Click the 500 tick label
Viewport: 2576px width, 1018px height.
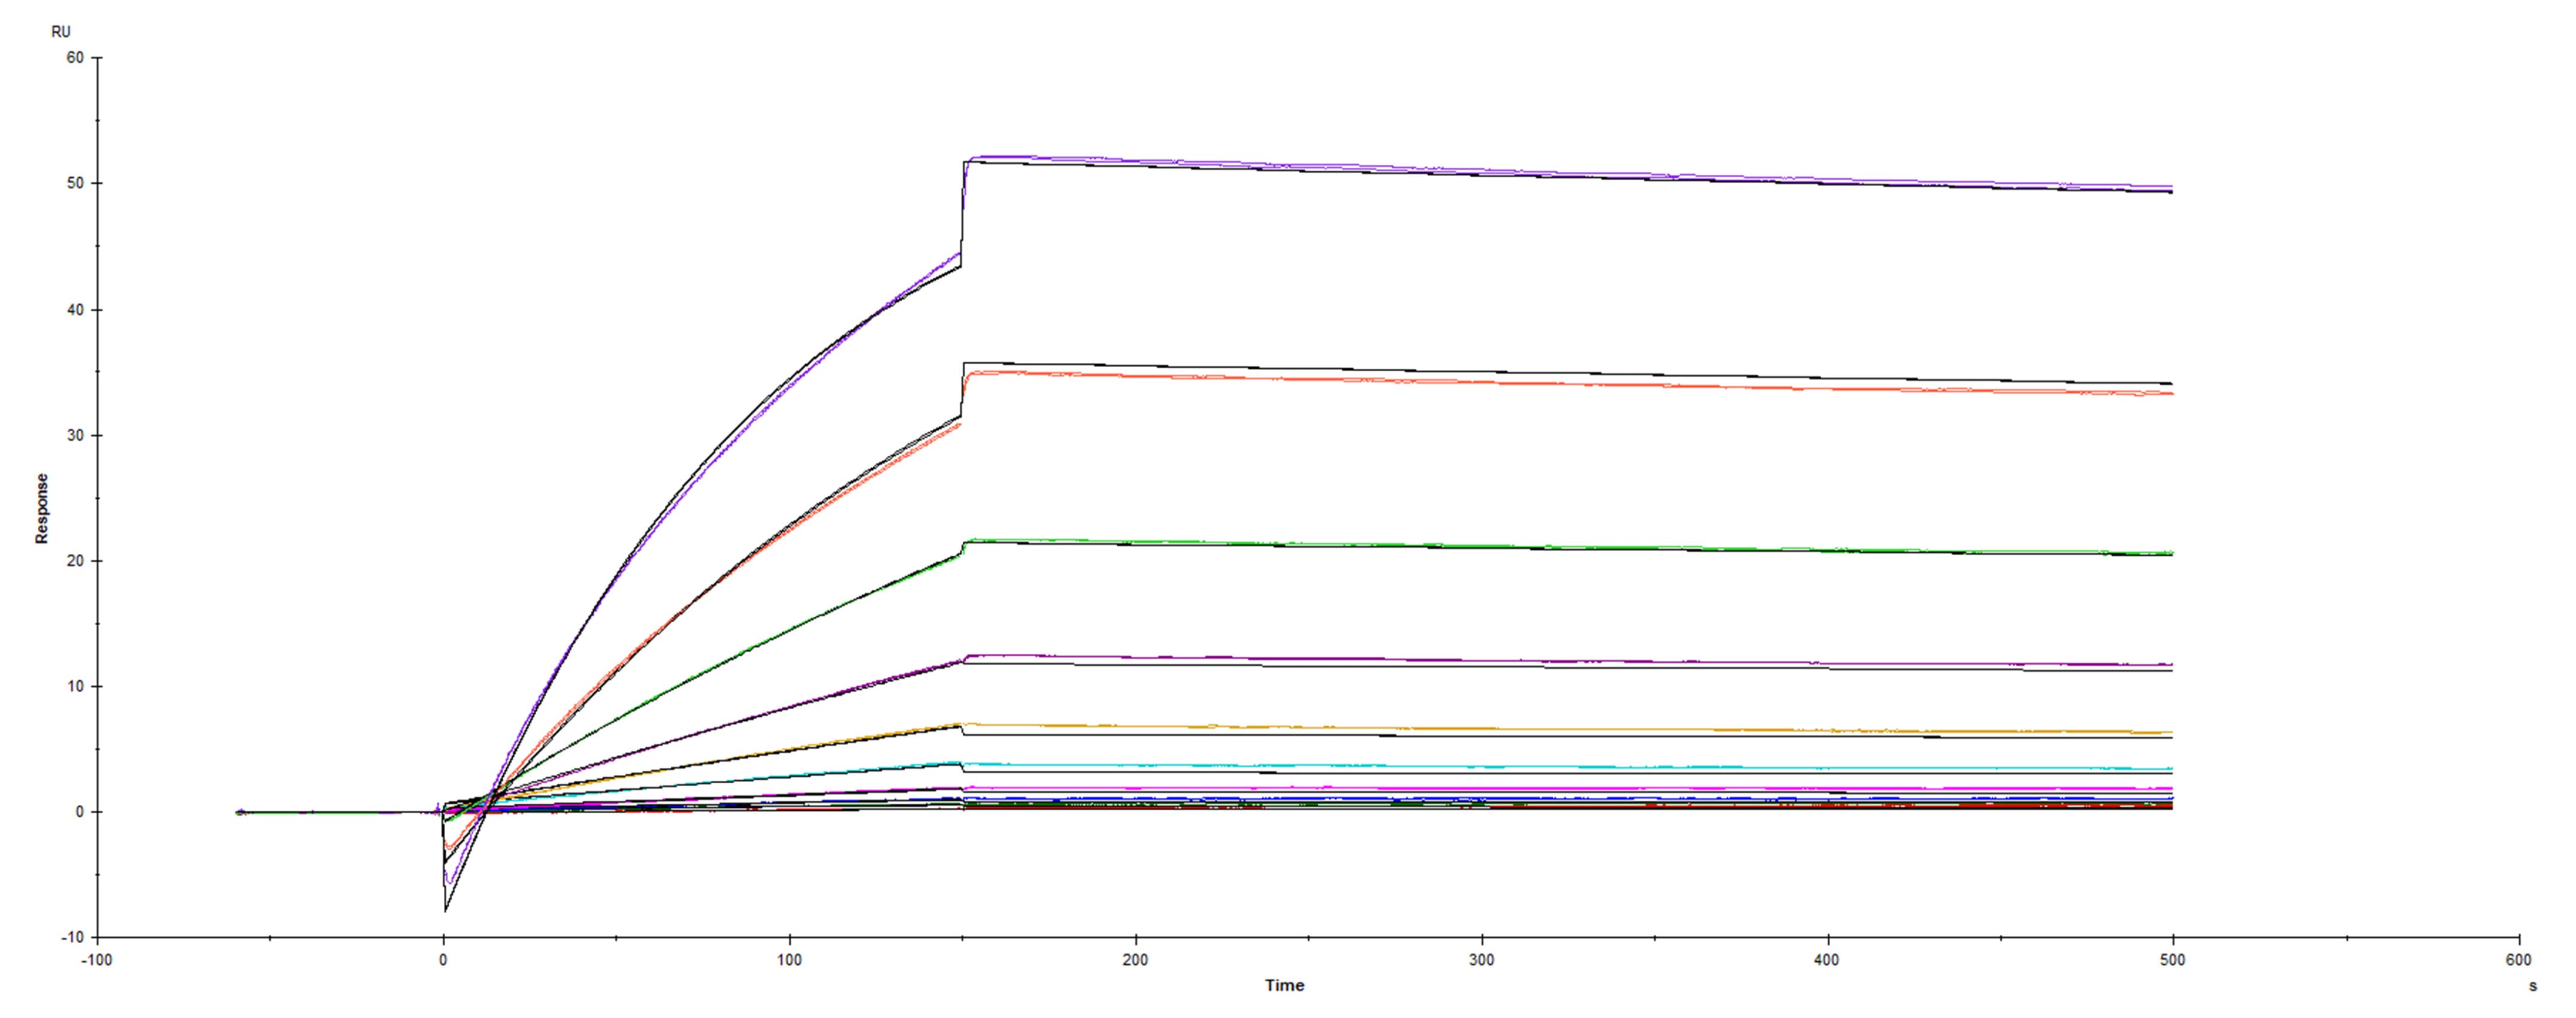click(2173, 960)
